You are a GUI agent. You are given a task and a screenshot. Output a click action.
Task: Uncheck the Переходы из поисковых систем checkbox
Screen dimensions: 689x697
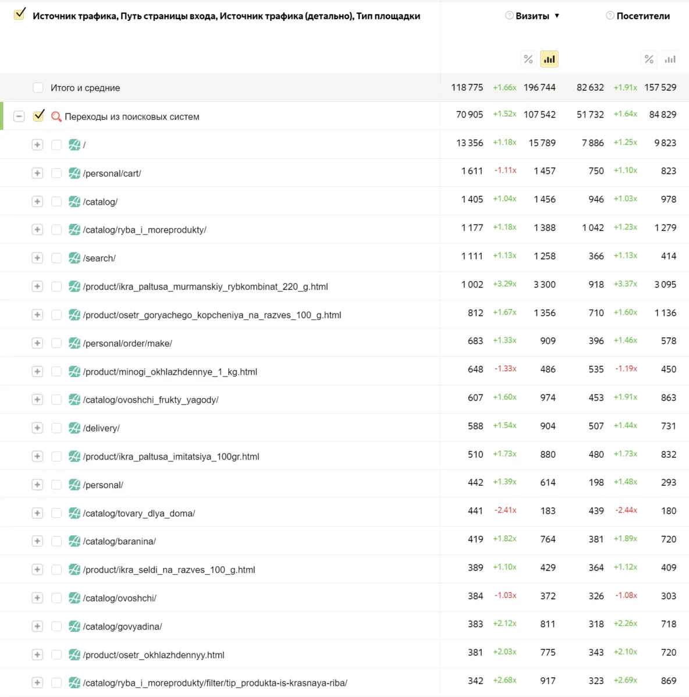pyautogui.click(x=39, y=116)
